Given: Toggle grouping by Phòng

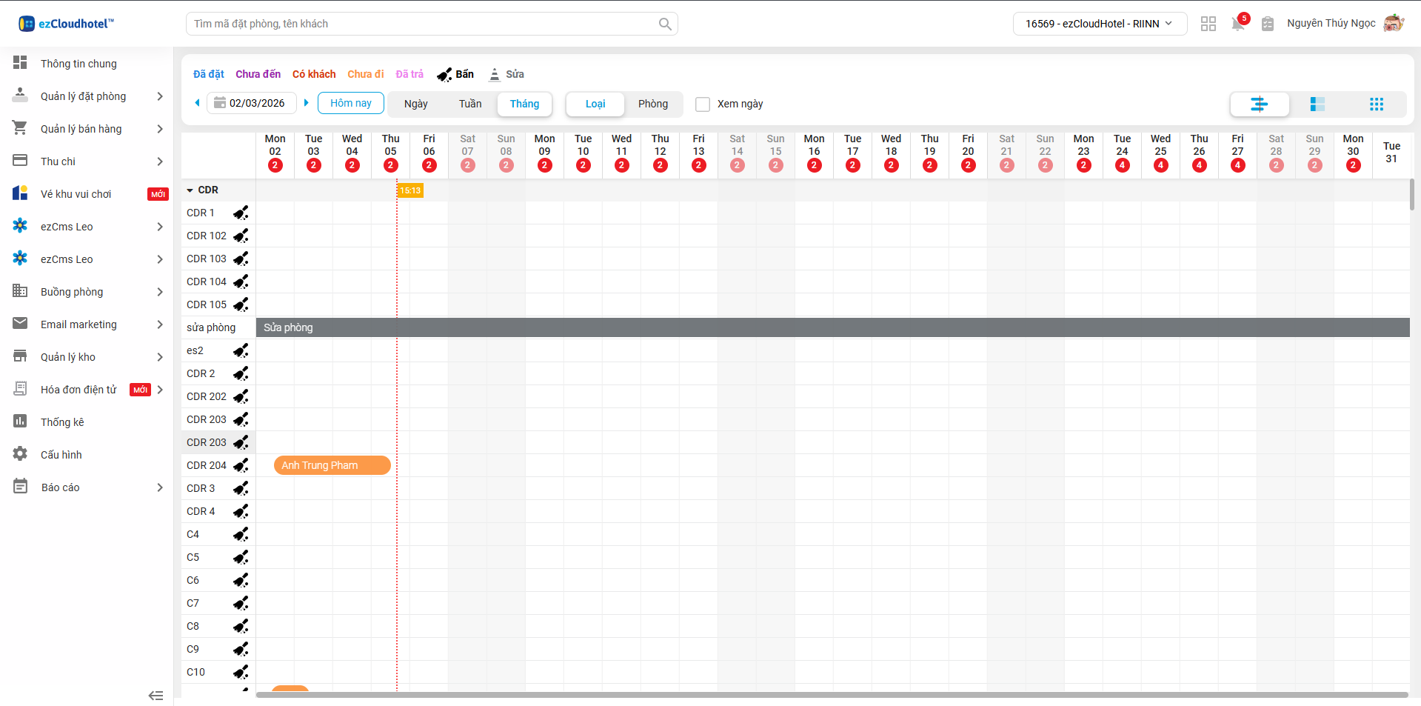Looking at the screenshot, I should (652, 104).
